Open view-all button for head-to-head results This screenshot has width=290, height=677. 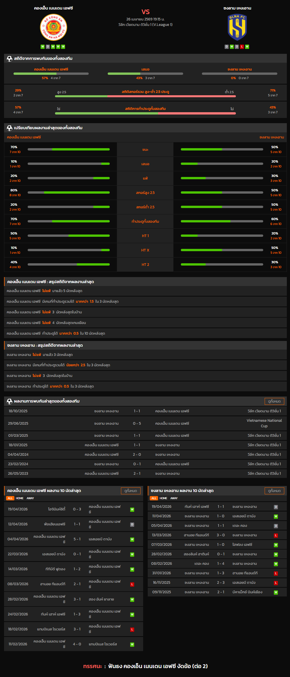[x=274, y=401]
